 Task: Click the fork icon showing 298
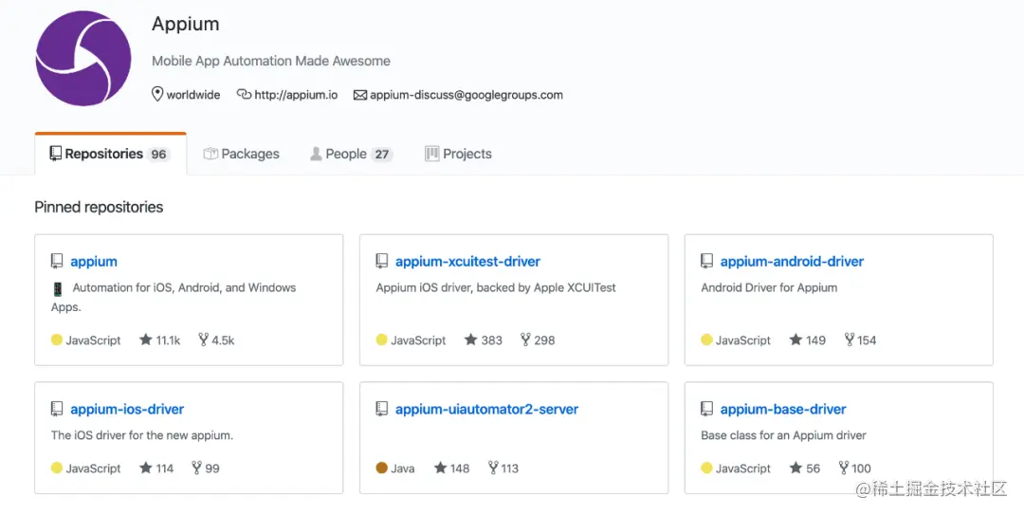525,340
